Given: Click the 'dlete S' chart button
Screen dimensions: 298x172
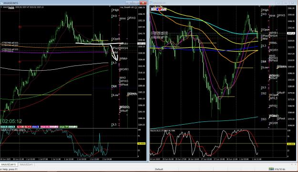Looking at the screenshot, I should (x=35, y=127).
